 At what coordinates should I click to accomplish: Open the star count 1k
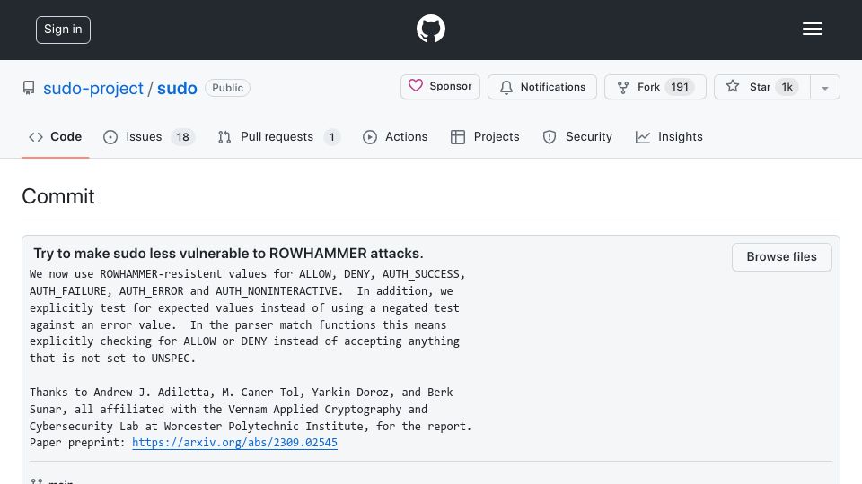tap(787, 87)
